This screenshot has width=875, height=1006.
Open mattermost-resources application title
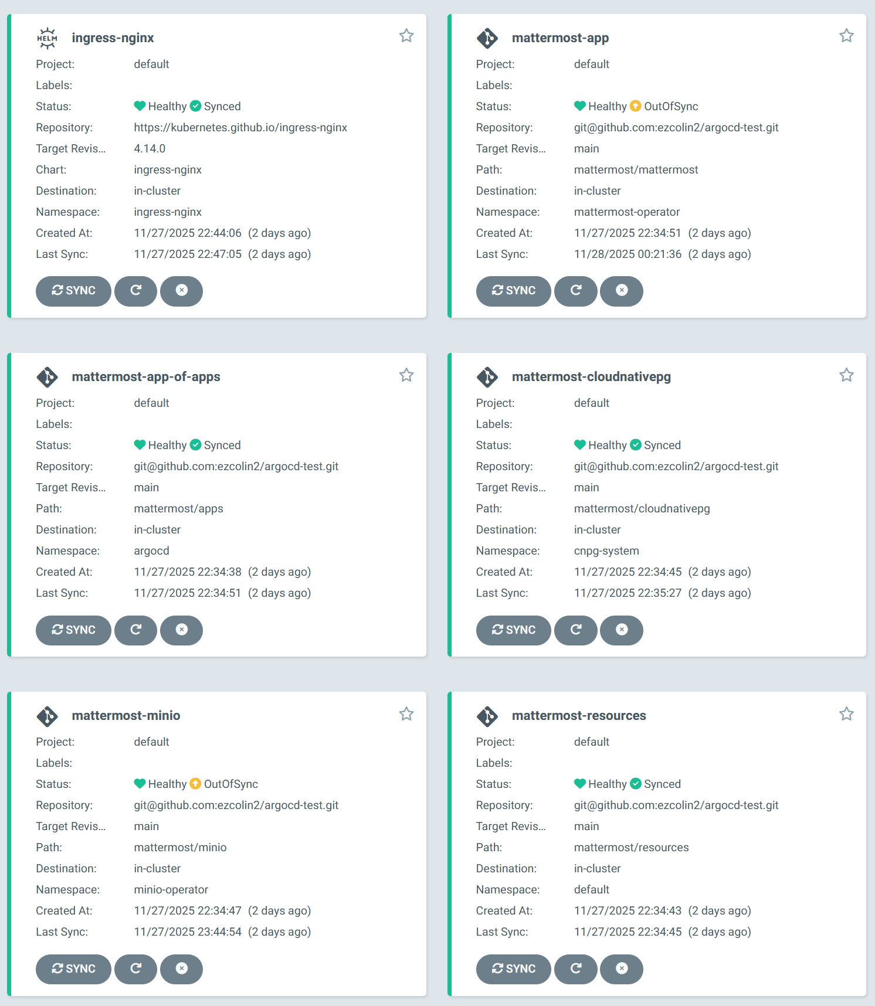(579, 716)
